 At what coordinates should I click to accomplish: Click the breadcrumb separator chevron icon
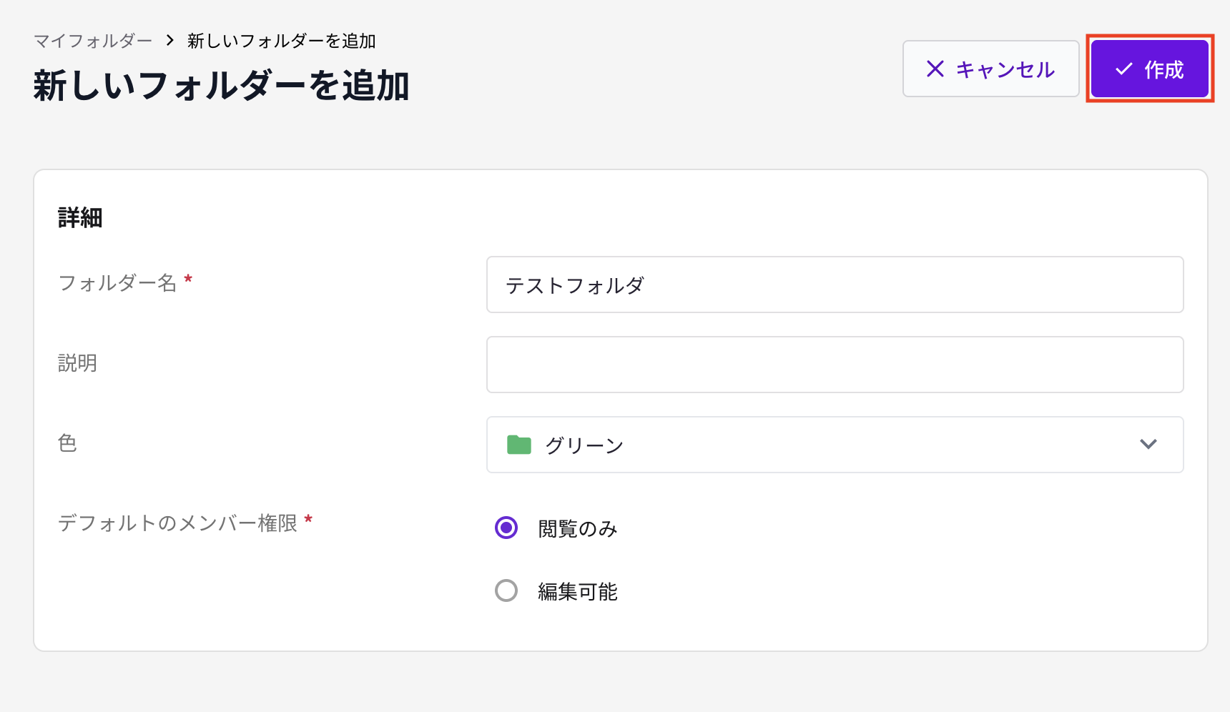pos(169,41)
